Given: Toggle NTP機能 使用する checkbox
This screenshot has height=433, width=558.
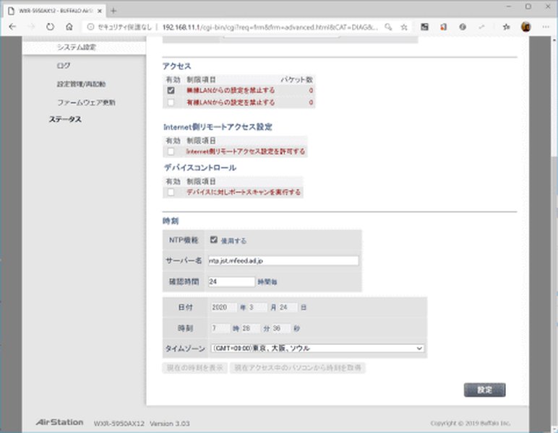Looking at the screenshot, I should coord(213,240).
